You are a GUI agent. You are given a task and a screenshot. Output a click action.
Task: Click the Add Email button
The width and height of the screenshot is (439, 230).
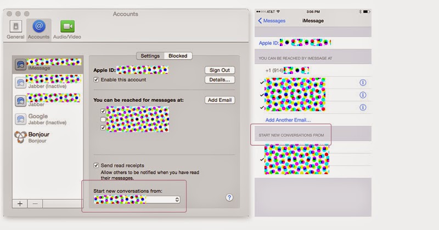pyautogui.click(x=220, y=100)
